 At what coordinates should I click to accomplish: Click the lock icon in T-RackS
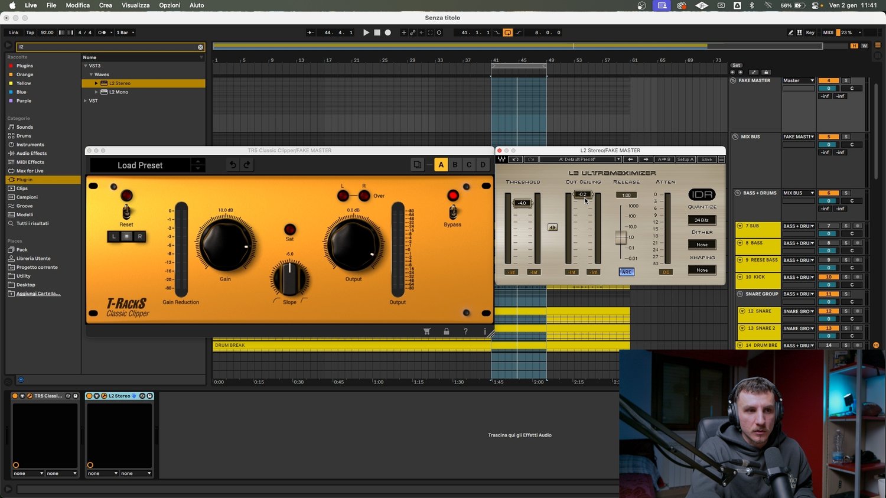pos(446,331)
